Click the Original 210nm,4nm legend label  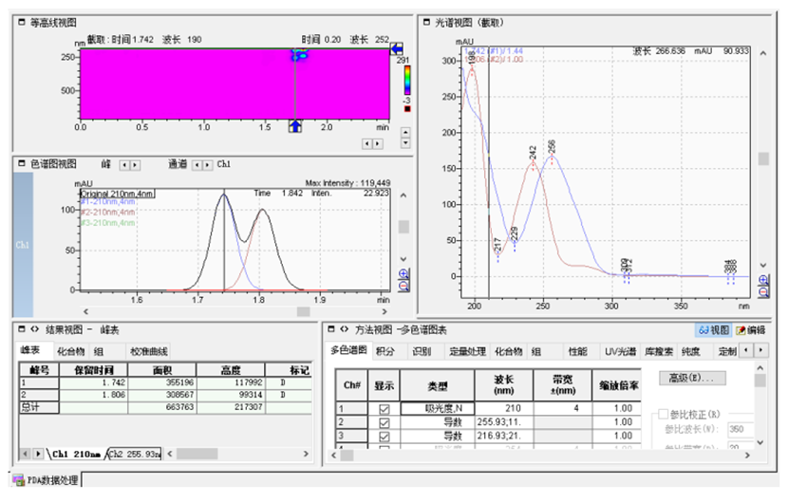click(x=117, y=194)
